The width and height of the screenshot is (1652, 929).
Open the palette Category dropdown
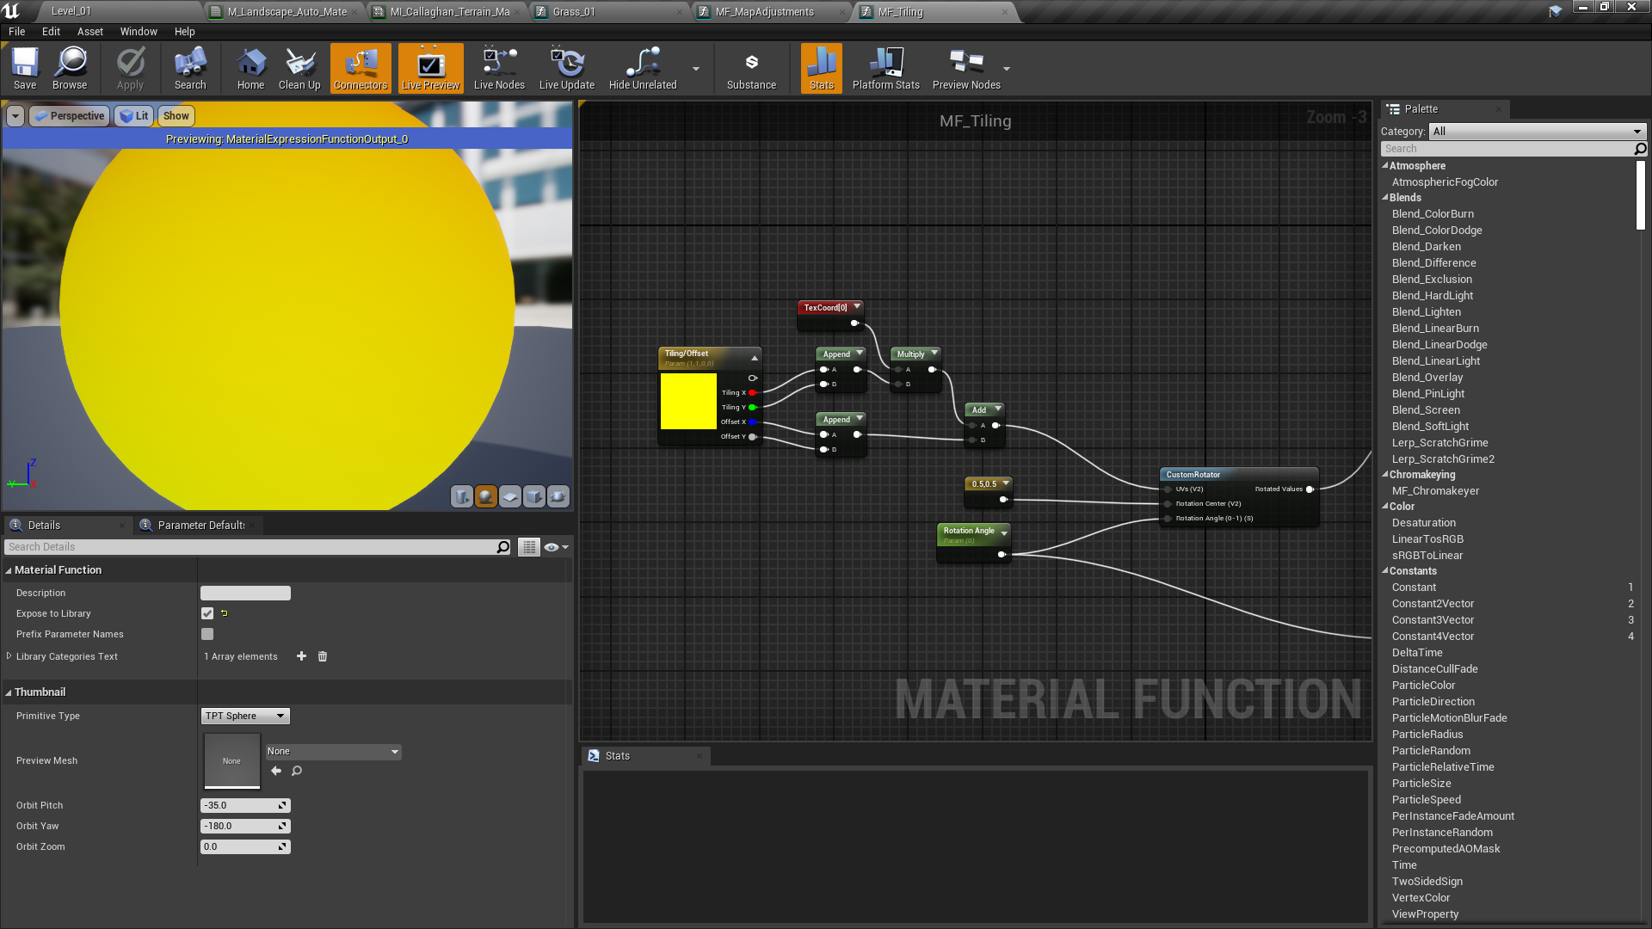coord(1537,132)
